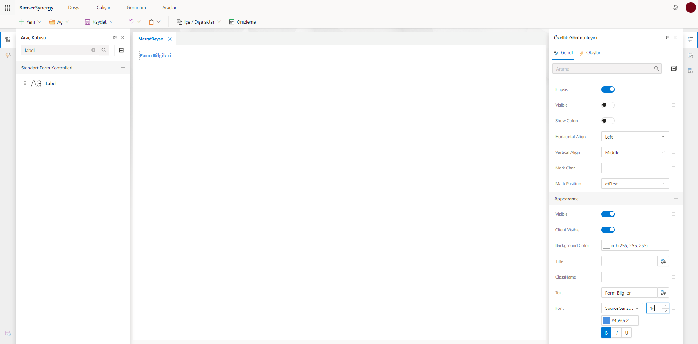Open the user profile avatar
The width and height of the screenshot is (698, 344).
pyautogui.click(x=691, y=7)
